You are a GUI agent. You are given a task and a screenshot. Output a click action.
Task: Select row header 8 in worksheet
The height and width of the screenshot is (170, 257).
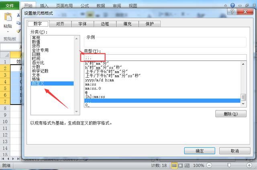[5, 108]
